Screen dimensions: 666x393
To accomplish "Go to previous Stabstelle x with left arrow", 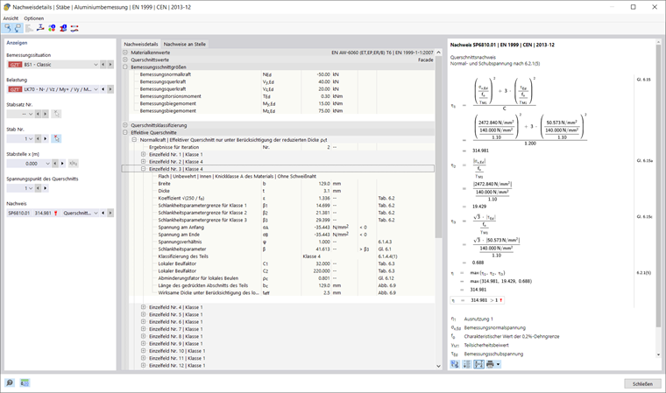I will pyautogui.click(x=55, y=164).
